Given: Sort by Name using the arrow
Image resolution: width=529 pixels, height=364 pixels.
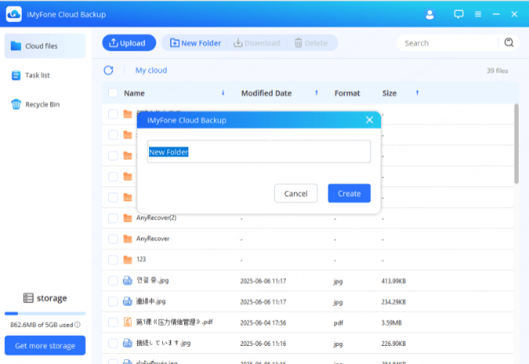Looking at the screenshot, I should (223, 92).
